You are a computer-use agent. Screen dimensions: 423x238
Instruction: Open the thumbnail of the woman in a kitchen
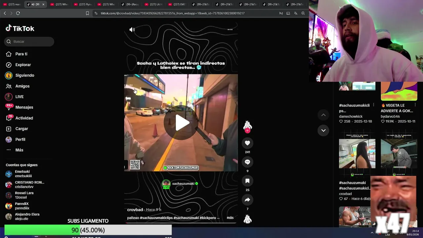[x=357, y=153]
